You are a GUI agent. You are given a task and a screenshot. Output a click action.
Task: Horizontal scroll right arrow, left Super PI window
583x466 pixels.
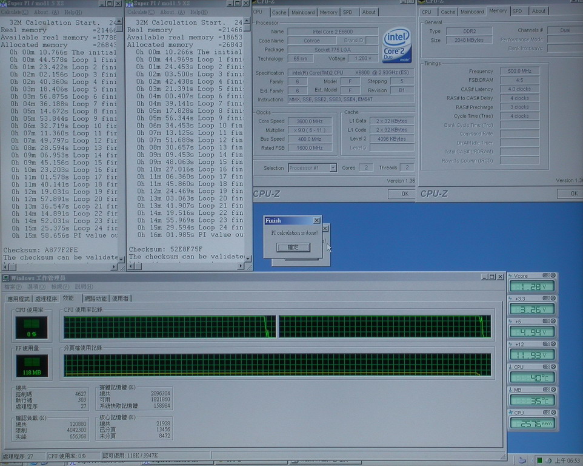114,267
